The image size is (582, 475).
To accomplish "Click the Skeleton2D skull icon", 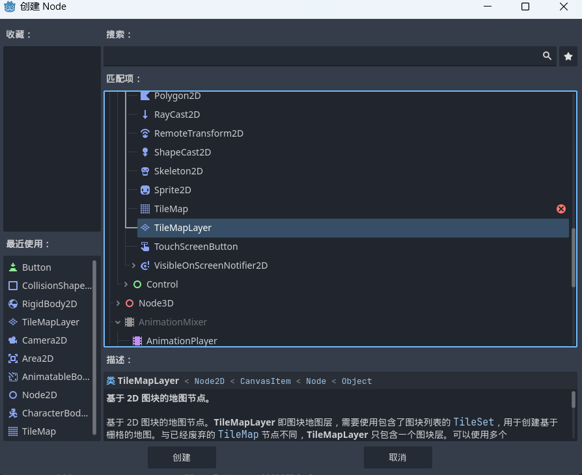I will [x=145, y=171].
